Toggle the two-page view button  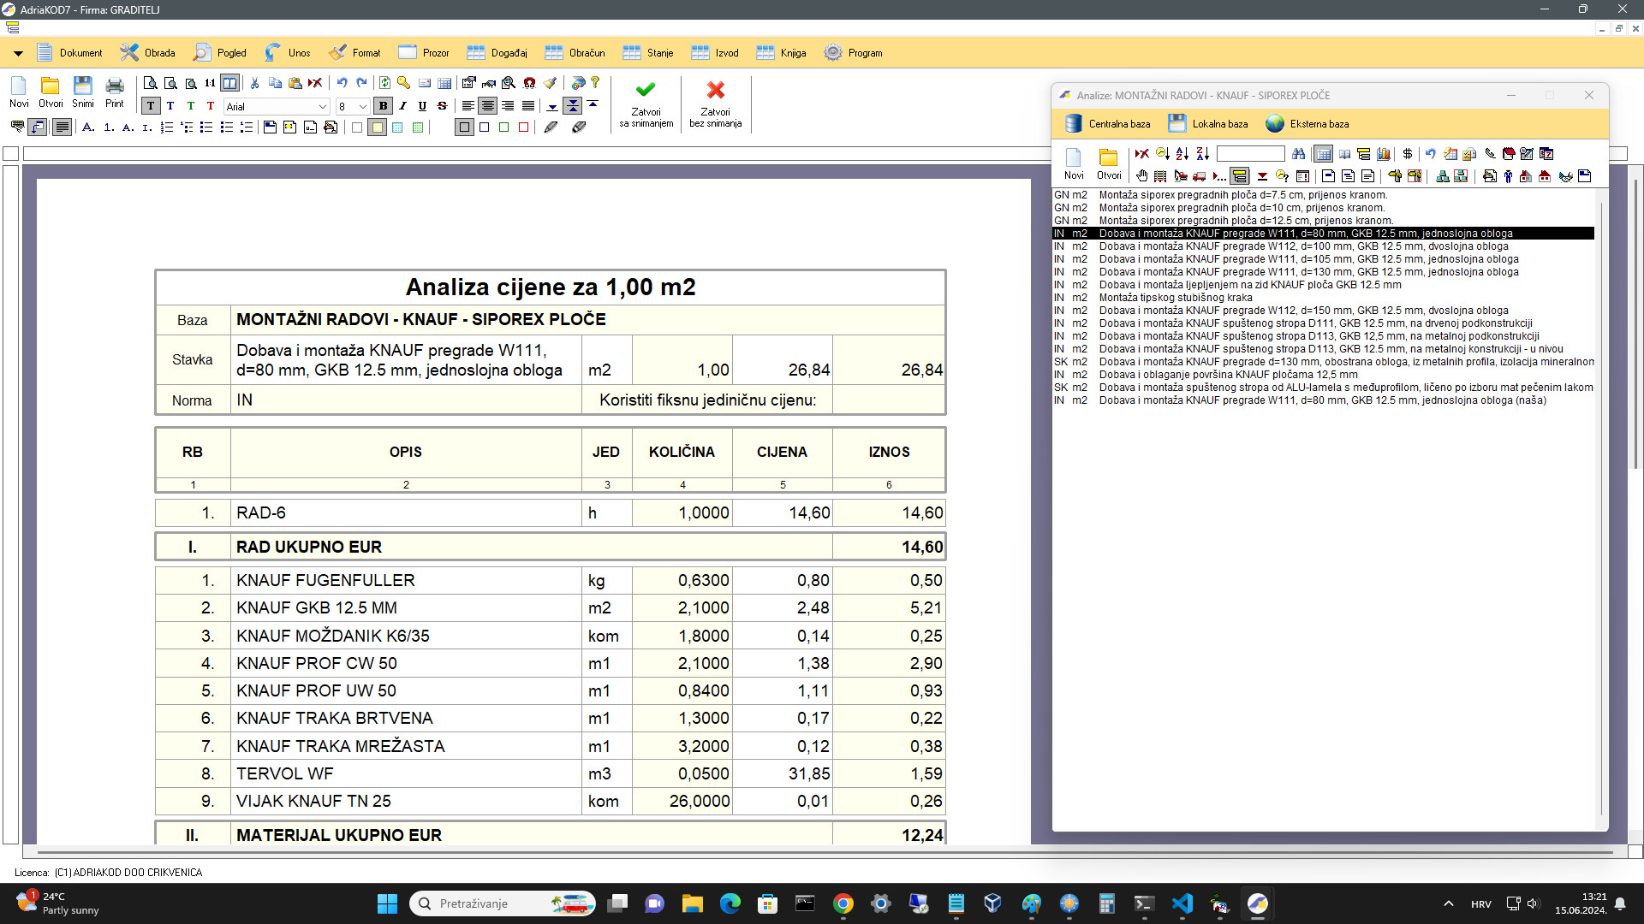point(230,83)
